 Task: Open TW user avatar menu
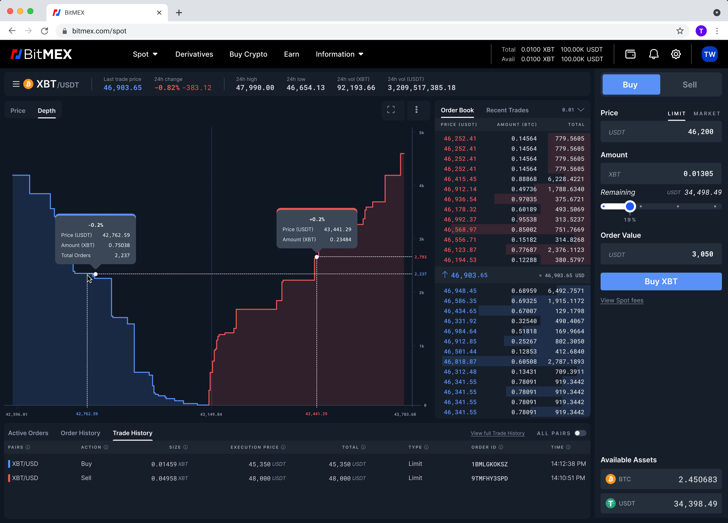(709, 54)
